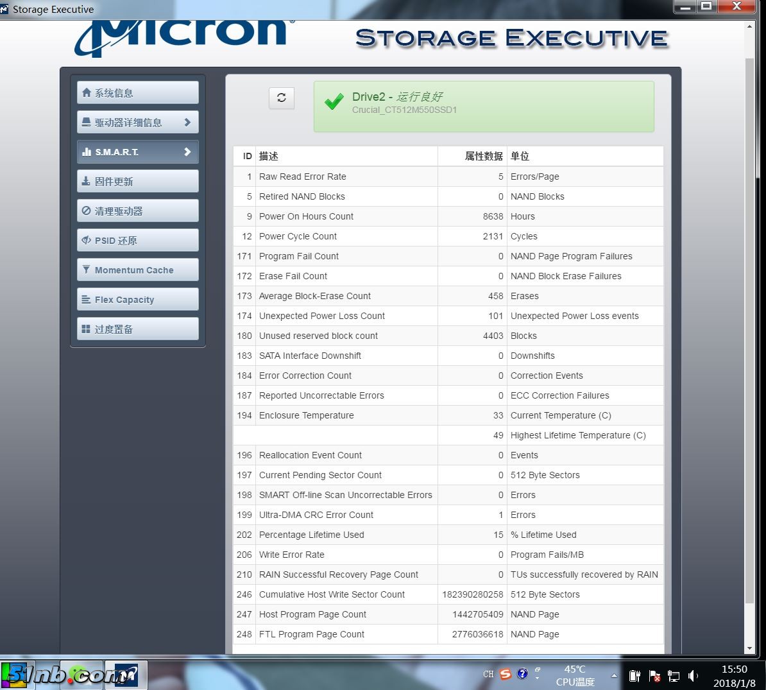The width and height of the screenshot is (766, 690).
Task: Click the battery power tray icon
Action: (634, 676)
